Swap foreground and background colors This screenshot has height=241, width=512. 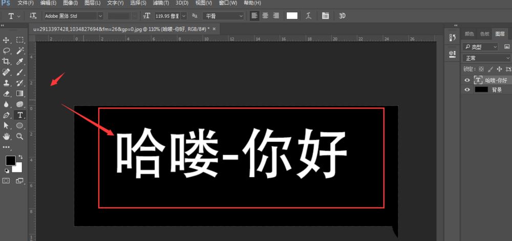20,157
